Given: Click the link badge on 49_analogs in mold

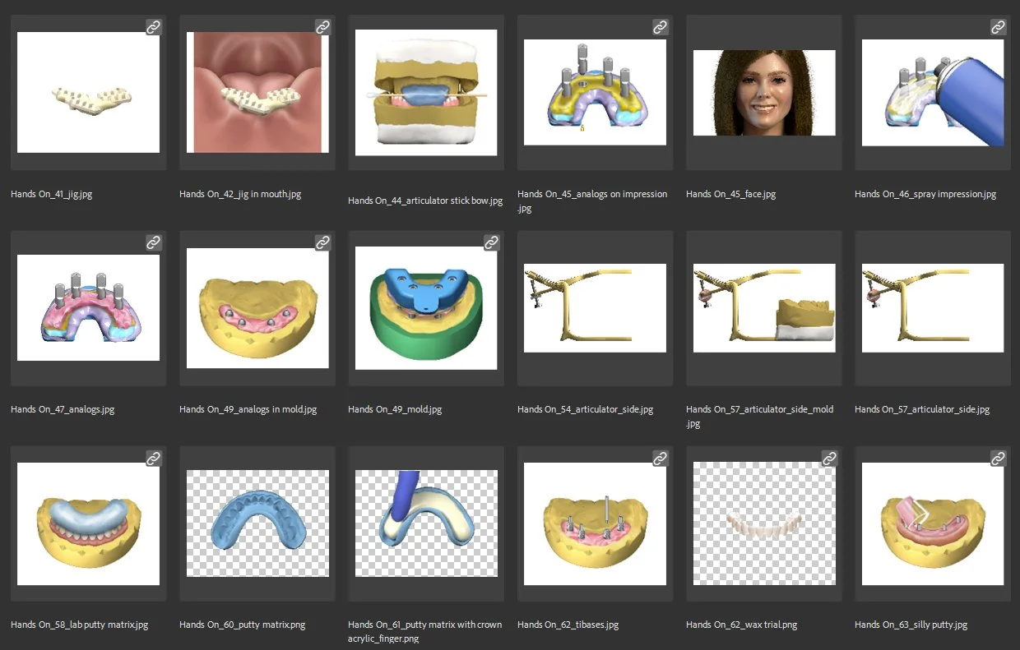Looking at the screenshot, I should pos(322,242).
